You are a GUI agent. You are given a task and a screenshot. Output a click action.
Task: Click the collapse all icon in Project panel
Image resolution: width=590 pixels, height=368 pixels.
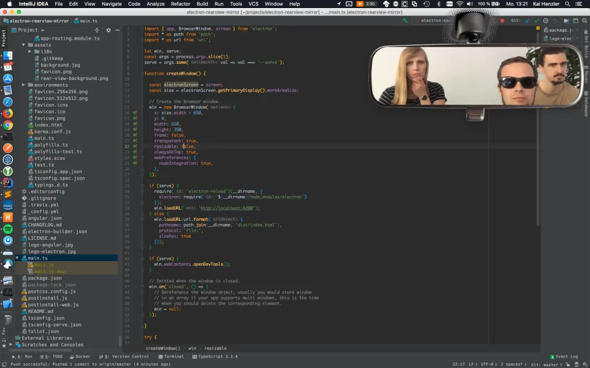coord(97,30)
